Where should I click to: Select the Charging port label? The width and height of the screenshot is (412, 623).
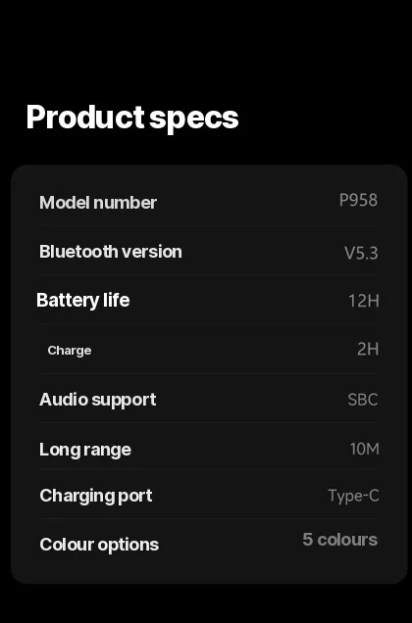(x=96, y=496)
